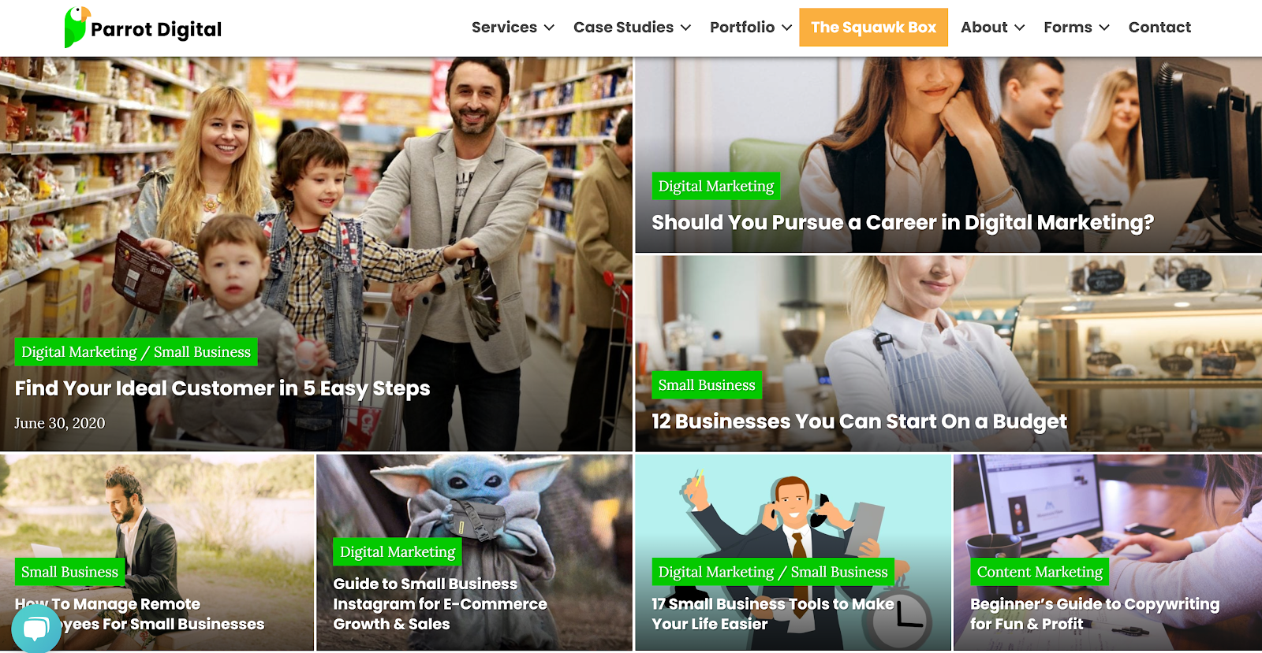Open the chat bubble widget

tap(36, 628)
